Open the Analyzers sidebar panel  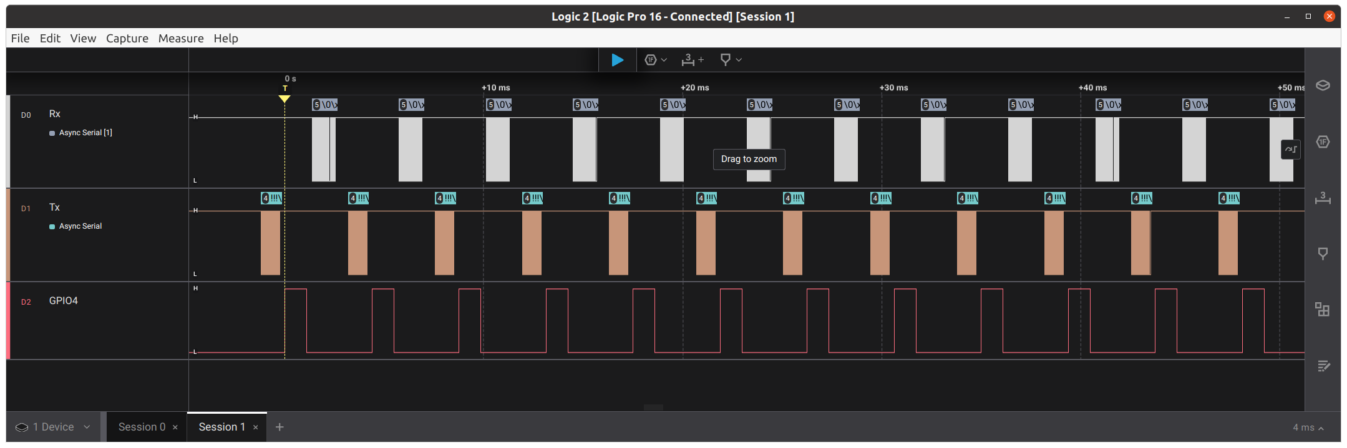point(1323,142)
